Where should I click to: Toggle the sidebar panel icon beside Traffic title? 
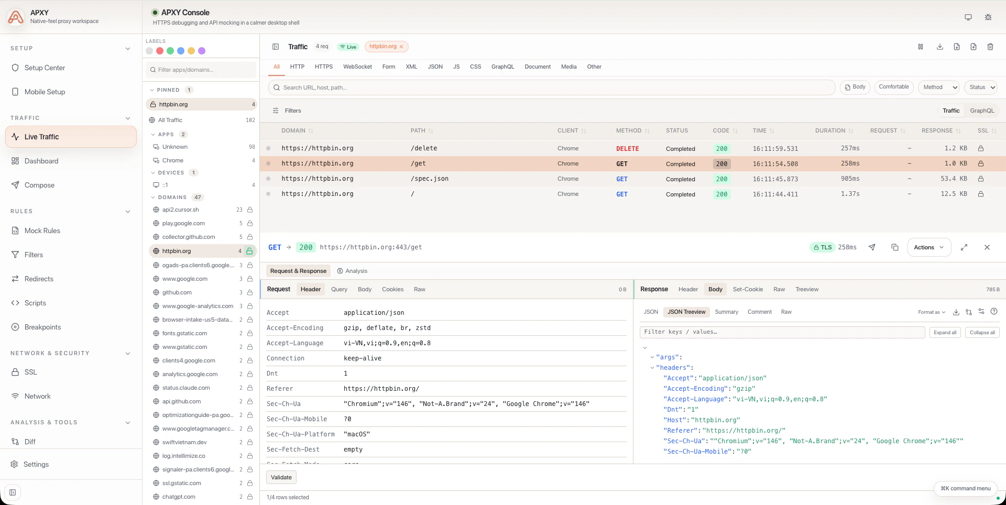click(x=276, y=47)
